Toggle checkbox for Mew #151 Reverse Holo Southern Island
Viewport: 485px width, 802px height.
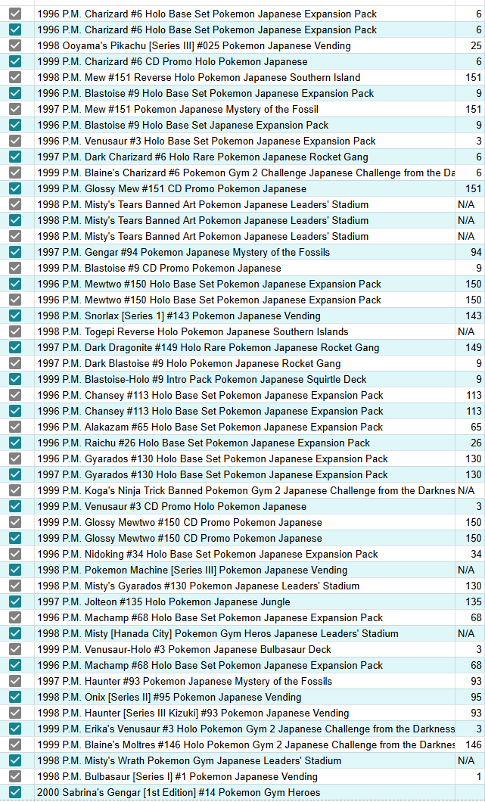[x=15, y=77]
